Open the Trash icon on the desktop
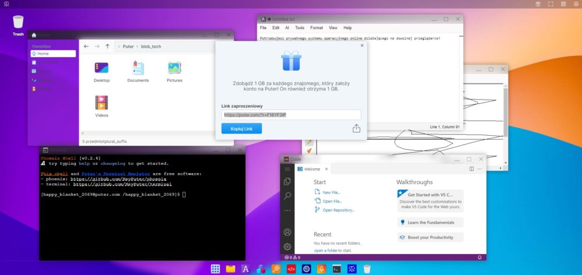Screen dimensions: 582x275 [x=18, y=25]
